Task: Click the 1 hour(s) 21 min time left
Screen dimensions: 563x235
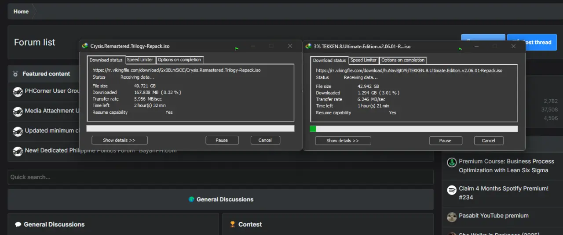Action: coord(373,106)
